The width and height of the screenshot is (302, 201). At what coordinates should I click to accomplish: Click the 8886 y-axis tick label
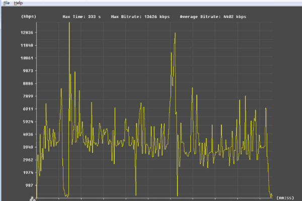[x=28, y=84]
